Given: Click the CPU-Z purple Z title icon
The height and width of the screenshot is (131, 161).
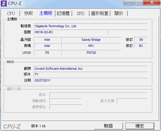Looking at the screenshot, I should point(3,3).
